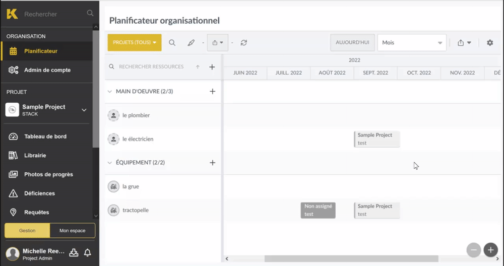This screenshot has height=266, width=504.
Task: Click the refresh icon in the toolbar
Action: coord(243,43)
